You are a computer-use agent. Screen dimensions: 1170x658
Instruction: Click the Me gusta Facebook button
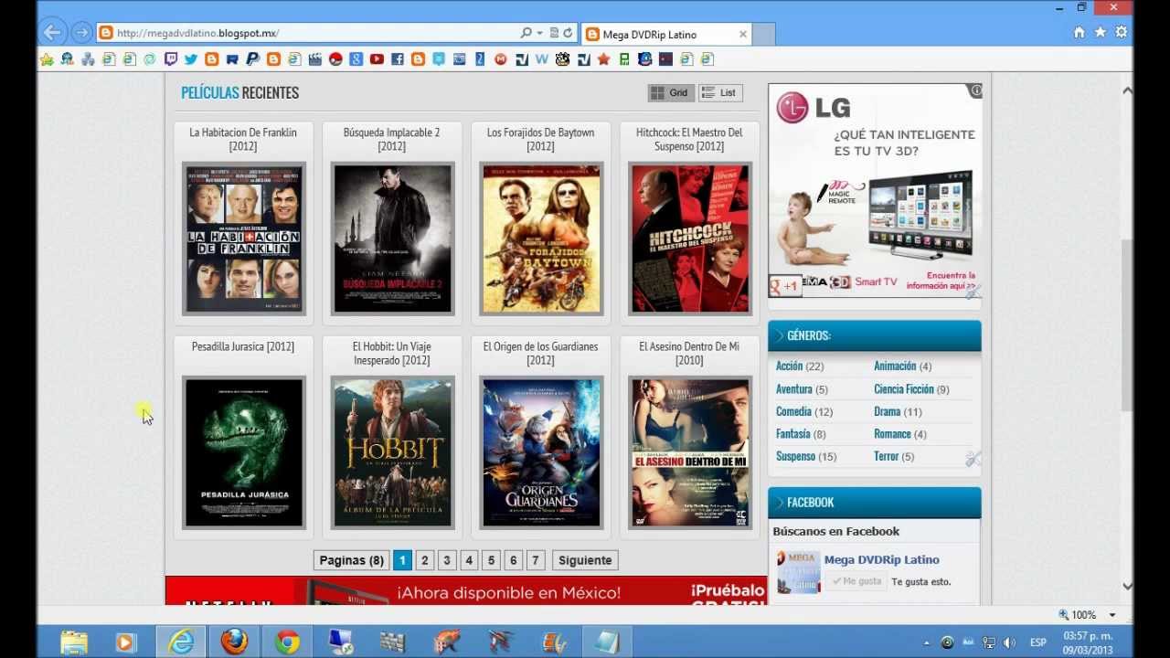point(856,581)
